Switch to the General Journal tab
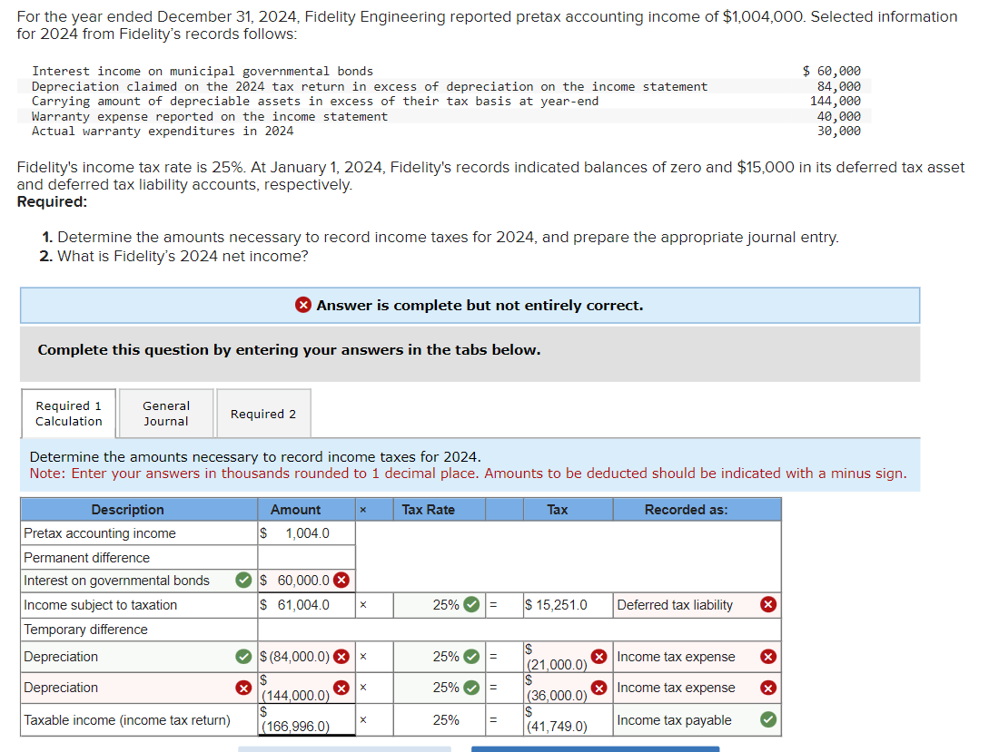 pyautogui.click(x=166, y=413)
